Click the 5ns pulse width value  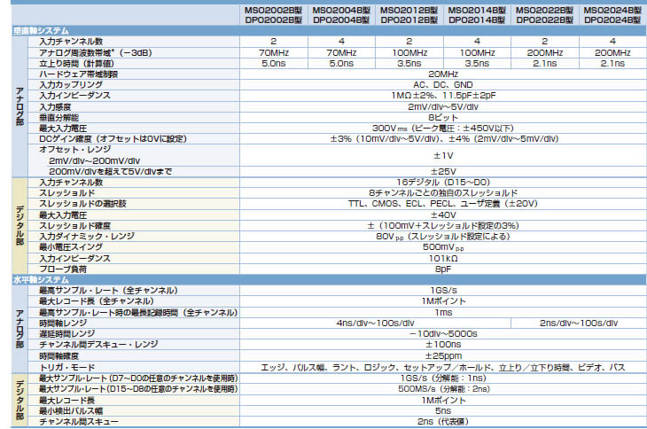[x=443, y=411]
